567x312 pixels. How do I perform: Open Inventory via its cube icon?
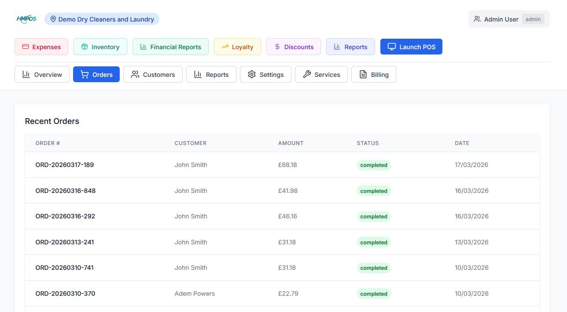[85, 47]
